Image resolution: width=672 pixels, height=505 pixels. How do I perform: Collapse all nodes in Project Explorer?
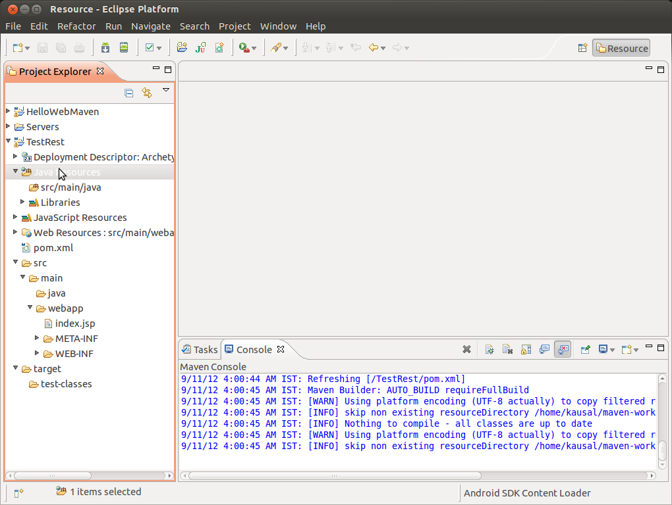128,93
